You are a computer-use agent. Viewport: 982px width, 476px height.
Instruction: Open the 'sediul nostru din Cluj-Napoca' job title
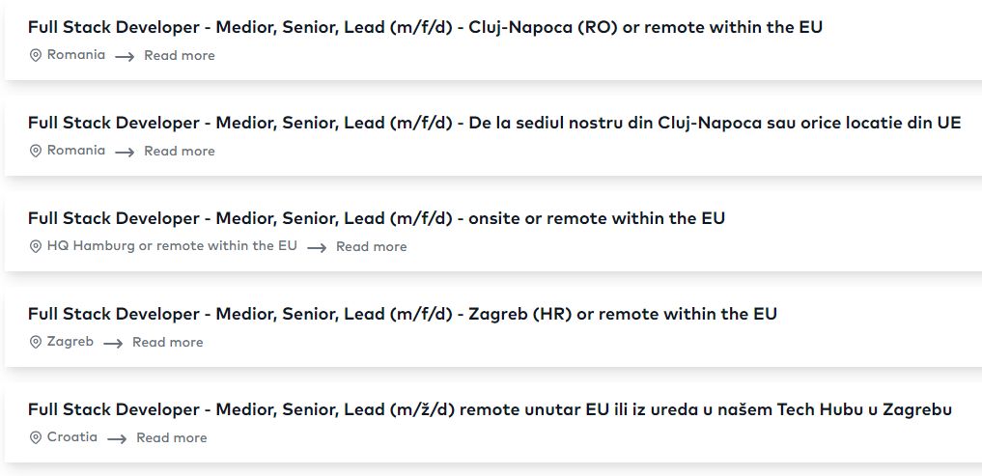pos(494,123)
